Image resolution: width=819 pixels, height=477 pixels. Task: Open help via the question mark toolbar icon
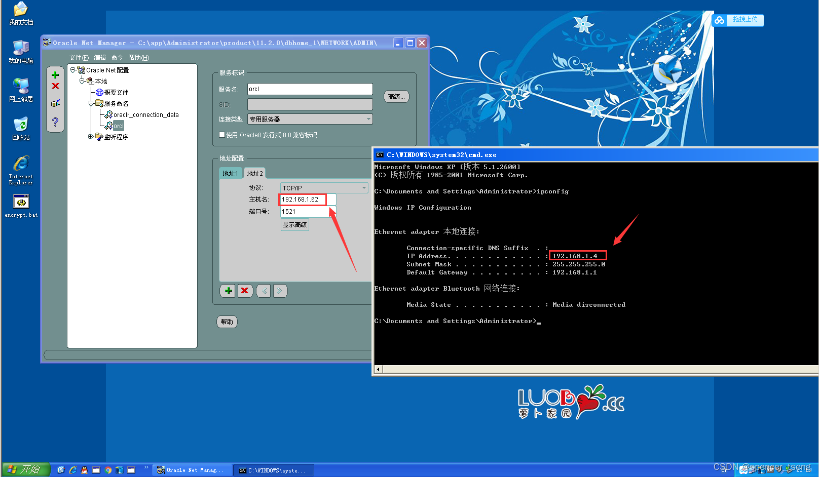(55, 122)
